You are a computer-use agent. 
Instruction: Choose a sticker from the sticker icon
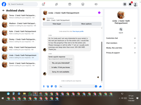tap(52, 86)
